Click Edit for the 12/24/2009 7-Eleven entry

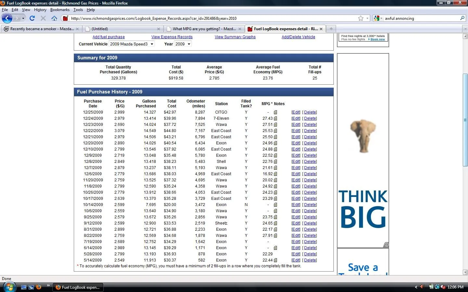coord(296,119)
